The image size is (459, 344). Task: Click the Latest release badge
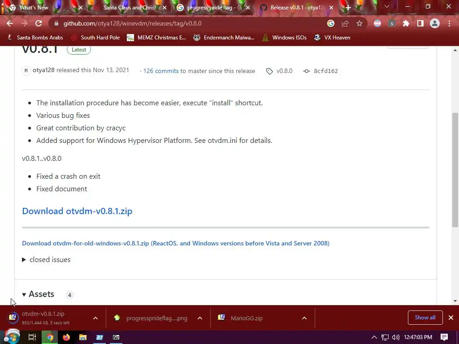[79, 50]
